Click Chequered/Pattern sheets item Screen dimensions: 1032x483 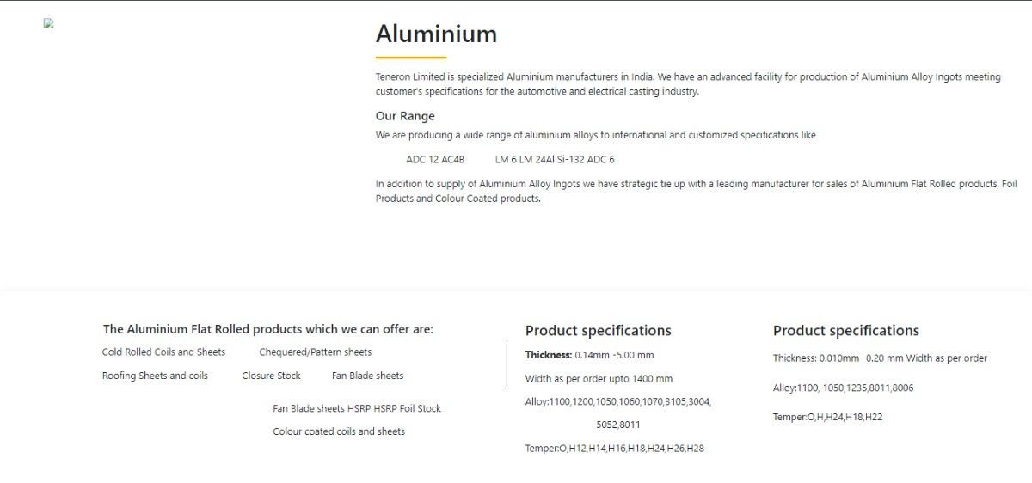pos(316,352)
